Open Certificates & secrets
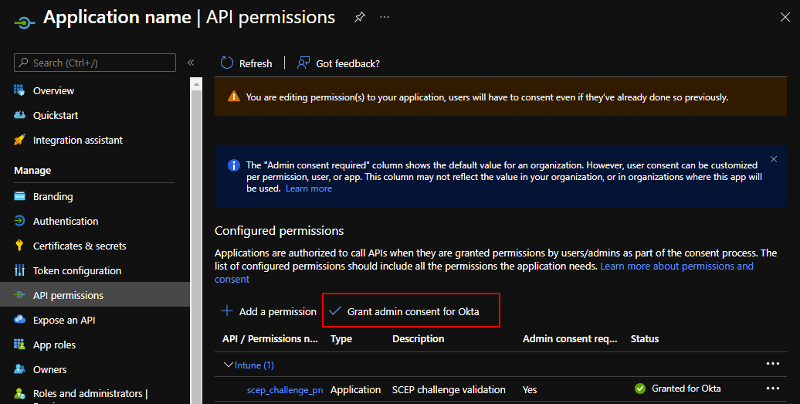Screen dimensions: 800x404 click(x=80, y=246)
